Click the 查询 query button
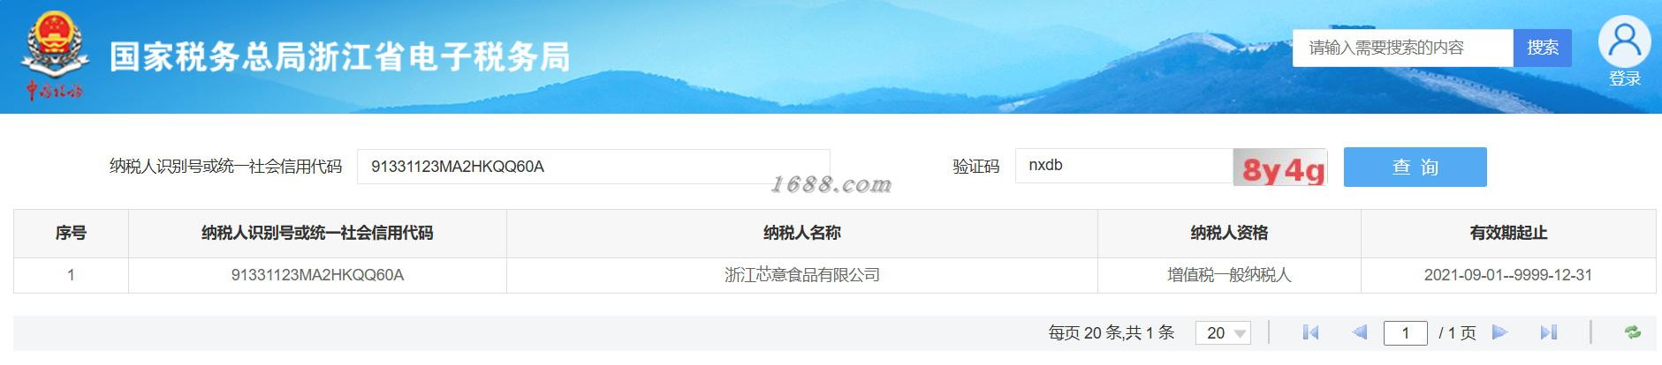 pyautogui.click(x=1415, y=167)
